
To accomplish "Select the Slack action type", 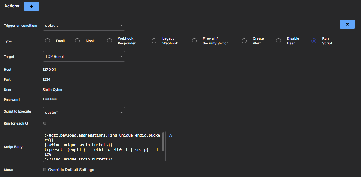I will (x=77, y=40).
